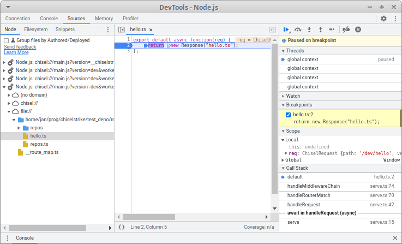The image size is (402, 244).
Task: Open DevTools settings gear
Action: 383,19
